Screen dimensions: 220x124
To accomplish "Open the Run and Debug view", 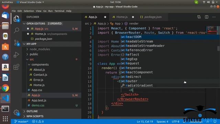I will click(x=16, y=55).
